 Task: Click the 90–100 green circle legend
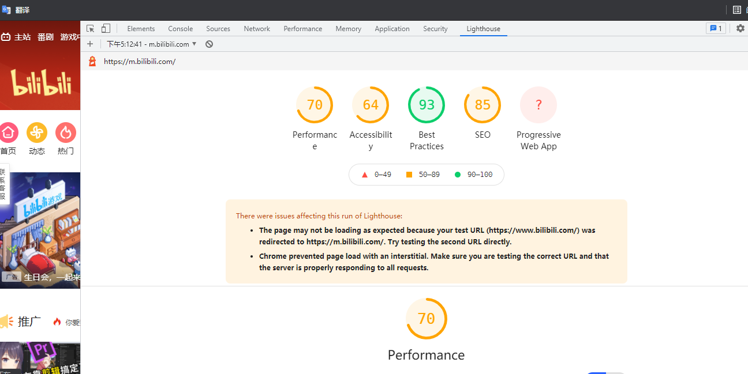[473, 175]
